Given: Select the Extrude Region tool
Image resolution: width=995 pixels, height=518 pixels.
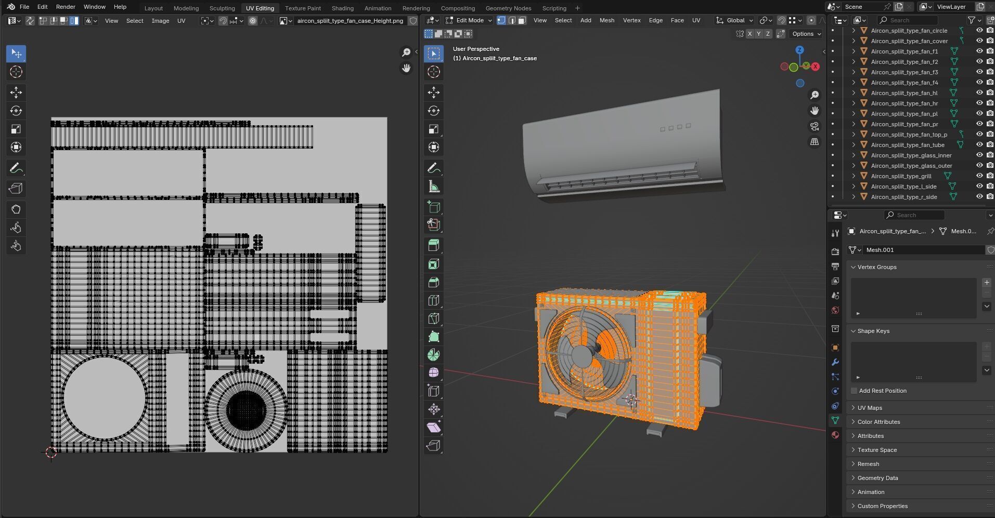Looking at the screenshot, I should (434, 245).
